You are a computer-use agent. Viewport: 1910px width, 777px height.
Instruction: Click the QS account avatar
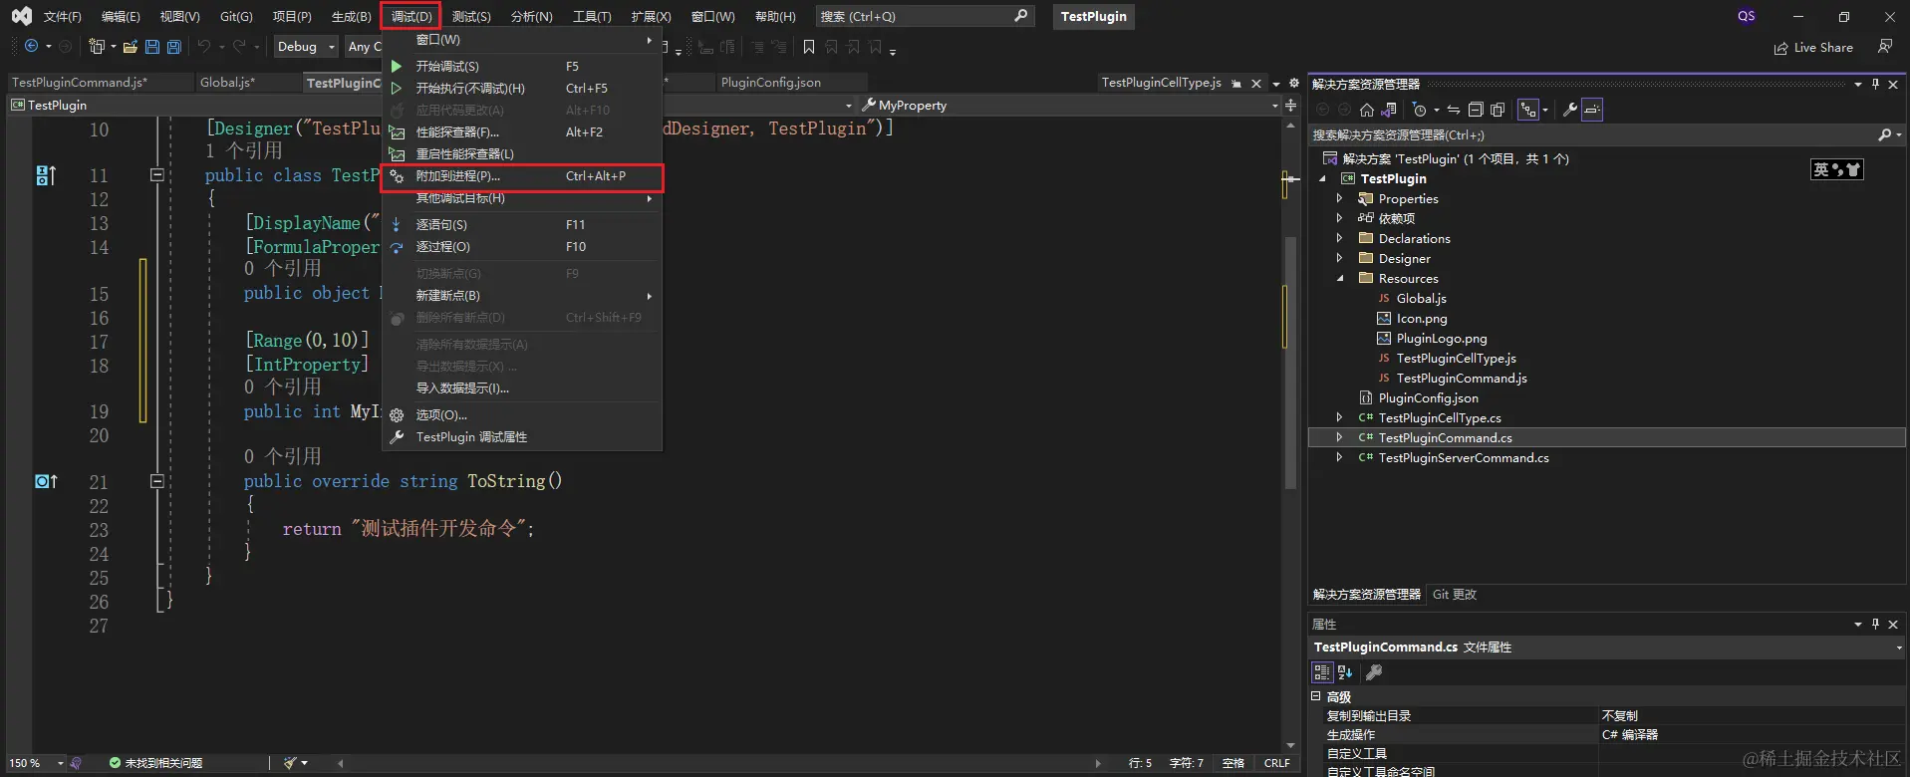coord(1747,16)
